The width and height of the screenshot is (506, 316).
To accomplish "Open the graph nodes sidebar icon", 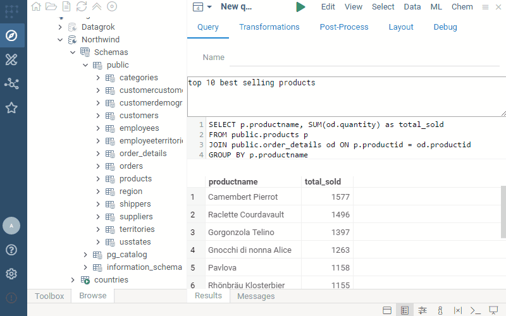I will [x=11, y=84].
